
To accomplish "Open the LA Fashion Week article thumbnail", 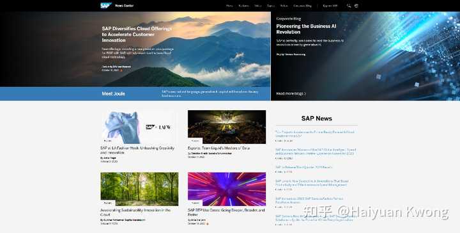I will (x=139, y=127).
